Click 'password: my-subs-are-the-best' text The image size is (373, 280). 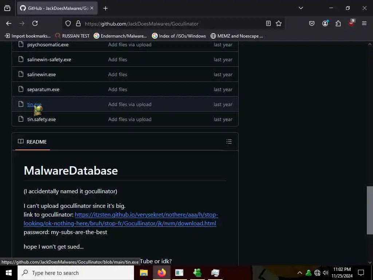66,232
